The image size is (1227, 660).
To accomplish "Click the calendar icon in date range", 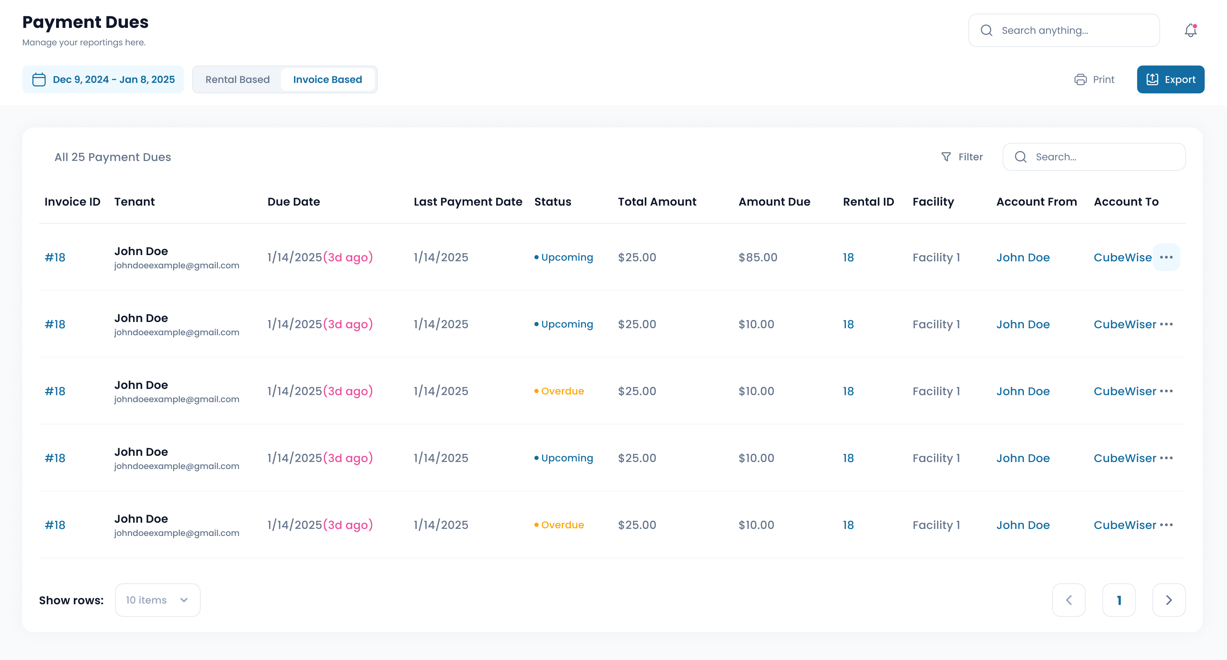I will pos(39,79).
